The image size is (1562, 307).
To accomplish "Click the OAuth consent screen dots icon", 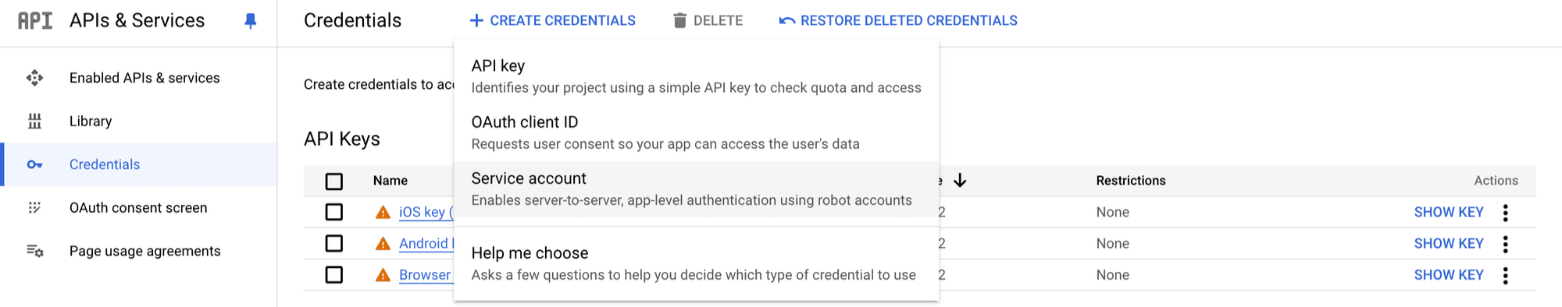I will pyautogui.click(x=34, y=207).
